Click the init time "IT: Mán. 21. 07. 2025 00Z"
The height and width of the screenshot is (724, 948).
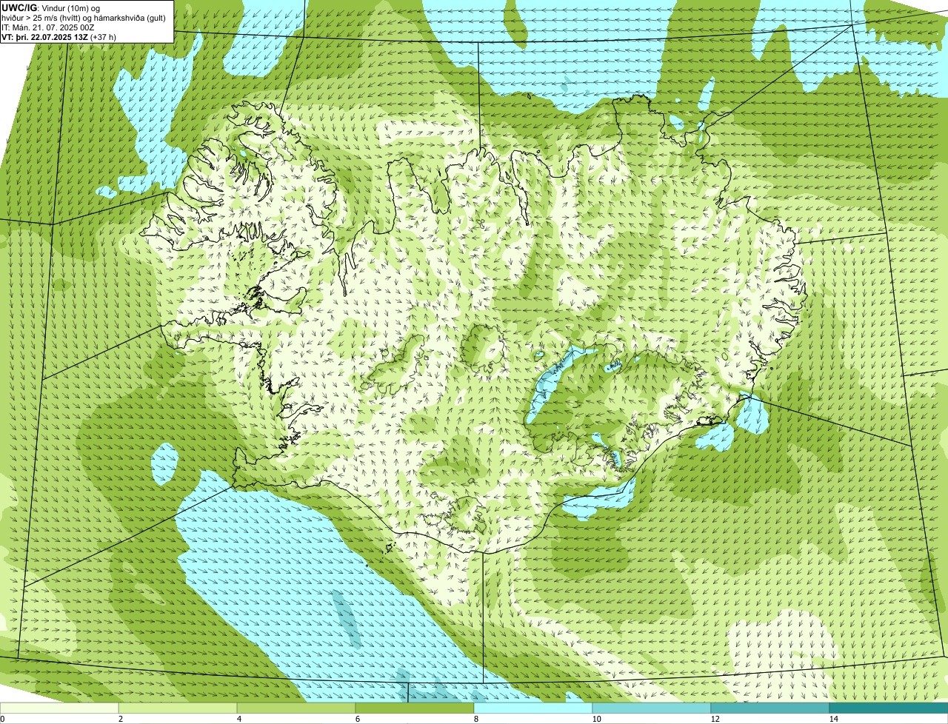[48, 27]
